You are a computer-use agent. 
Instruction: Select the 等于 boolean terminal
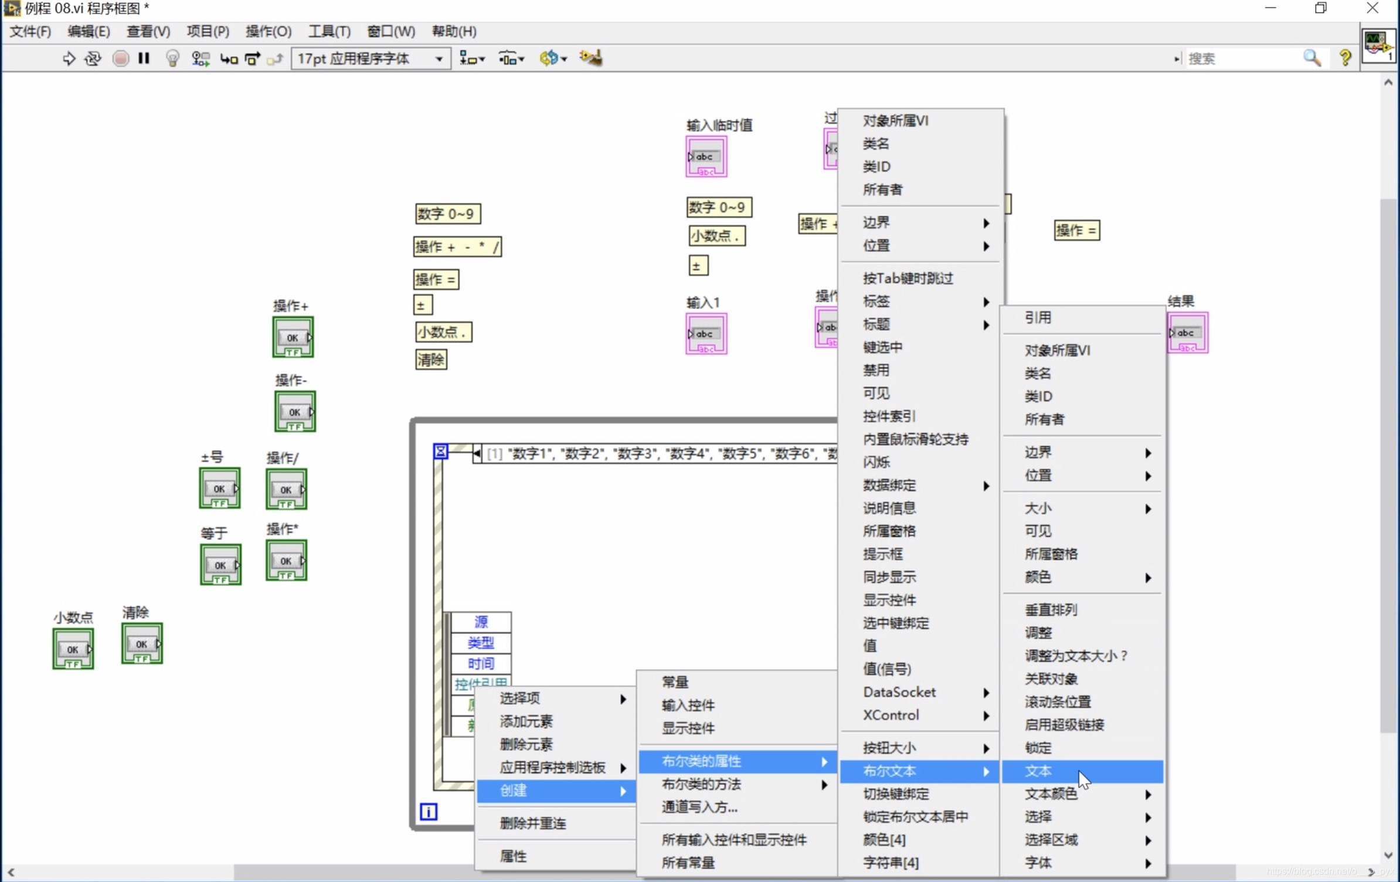220,565
